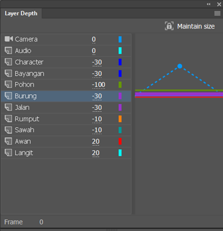Click the Frame number value 0
This screenshot has width=223, height=231.
tap(41, 222)
